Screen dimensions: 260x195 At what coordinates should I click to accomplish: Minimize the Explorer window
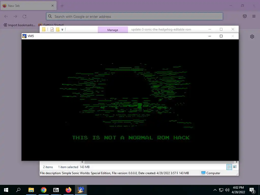click(209, 29)
